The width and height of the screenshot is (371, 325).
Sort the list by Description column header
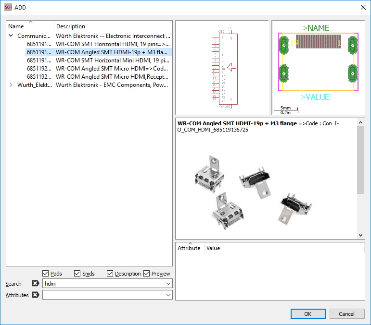[x=113, y=26]
